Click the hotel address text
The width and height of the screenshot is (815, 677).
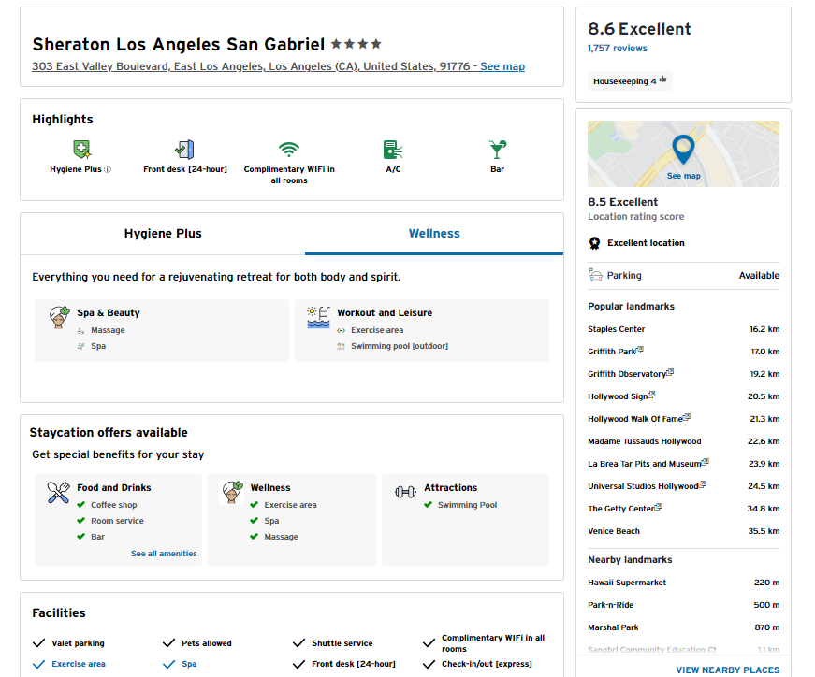(x=251, y=66)
